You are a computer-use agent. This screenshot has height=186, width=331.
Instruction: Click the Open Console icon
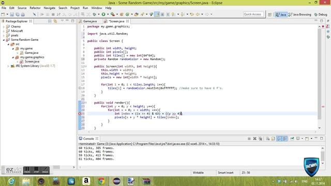(x=307, y=138)
